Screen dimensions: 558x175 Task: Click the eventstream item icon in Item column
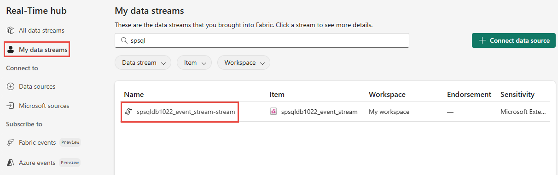[x=273, y=112]
